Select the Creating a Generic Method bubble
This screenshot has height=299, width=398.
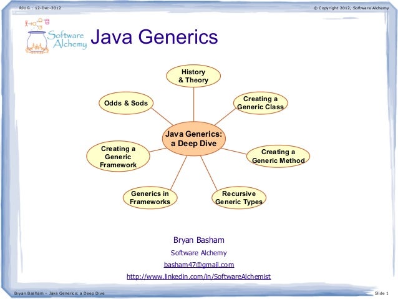[278, 156]
